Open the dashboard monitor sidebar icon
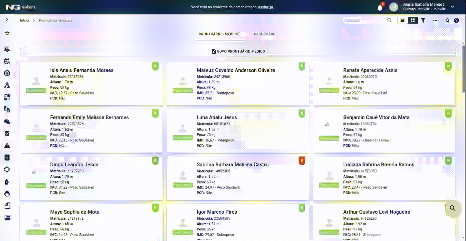Image resolution: width=466 pixels, height=241 pixels. tap(7, 49)
